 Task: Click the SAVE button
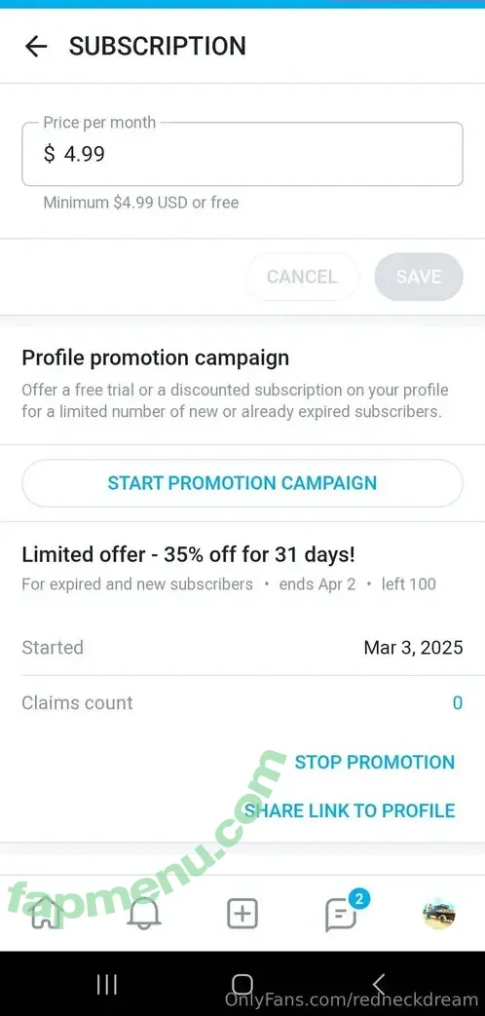(419, 277)
